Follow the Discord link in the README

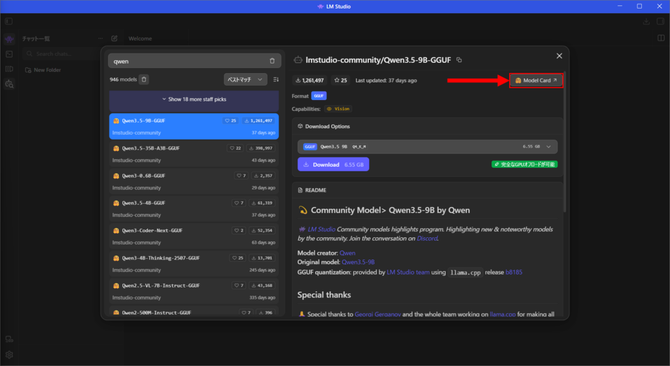(x=427, y=239)
